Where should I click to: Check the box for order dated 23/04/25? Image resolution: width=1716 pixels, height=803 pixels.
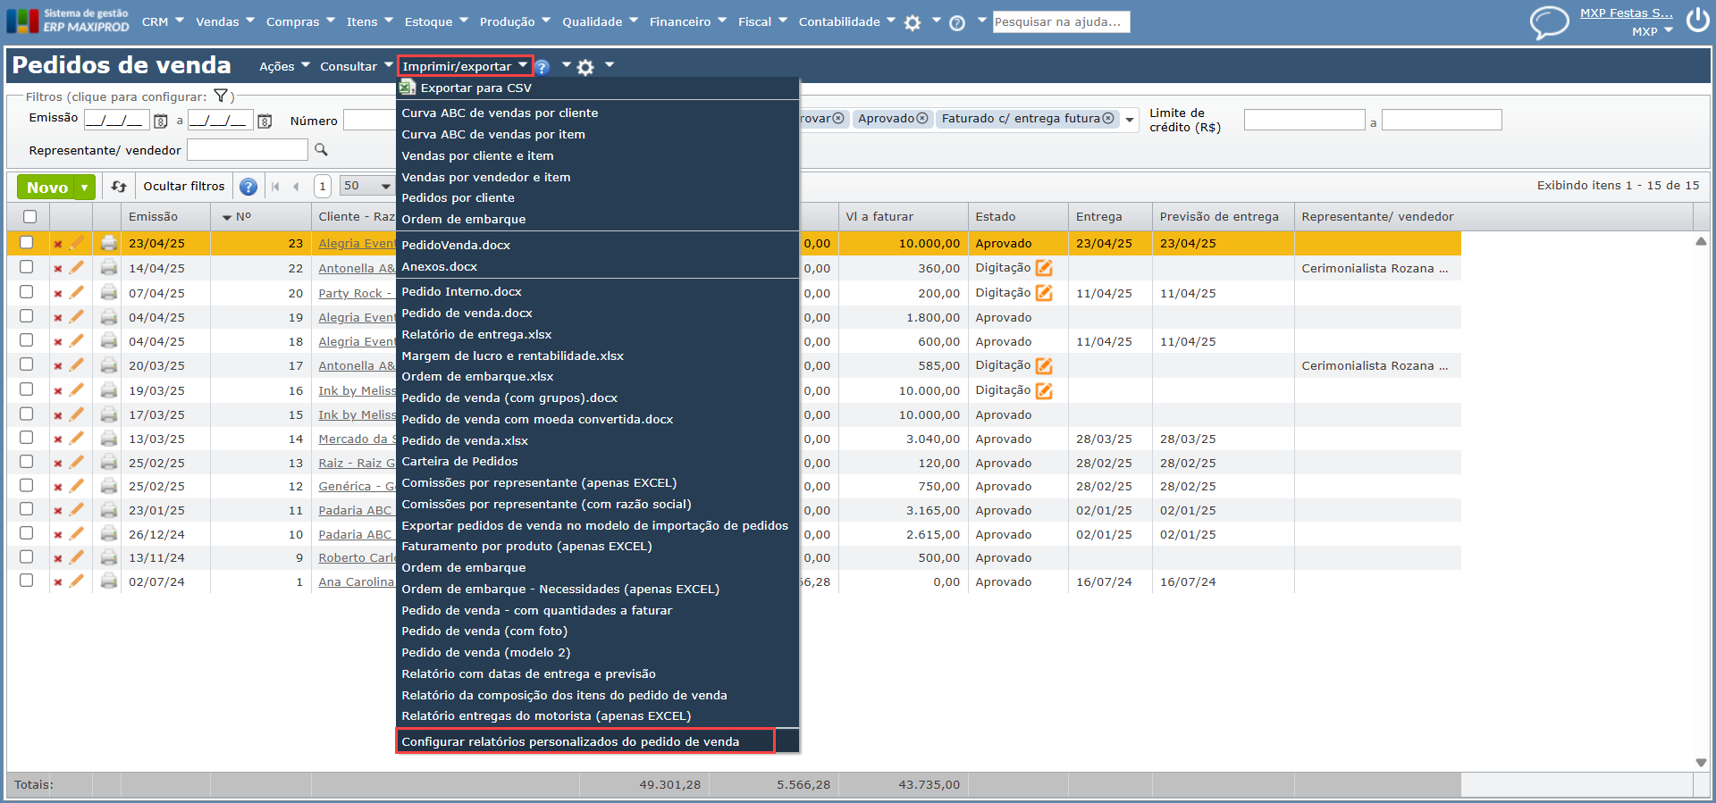click(x=27, y=242)
